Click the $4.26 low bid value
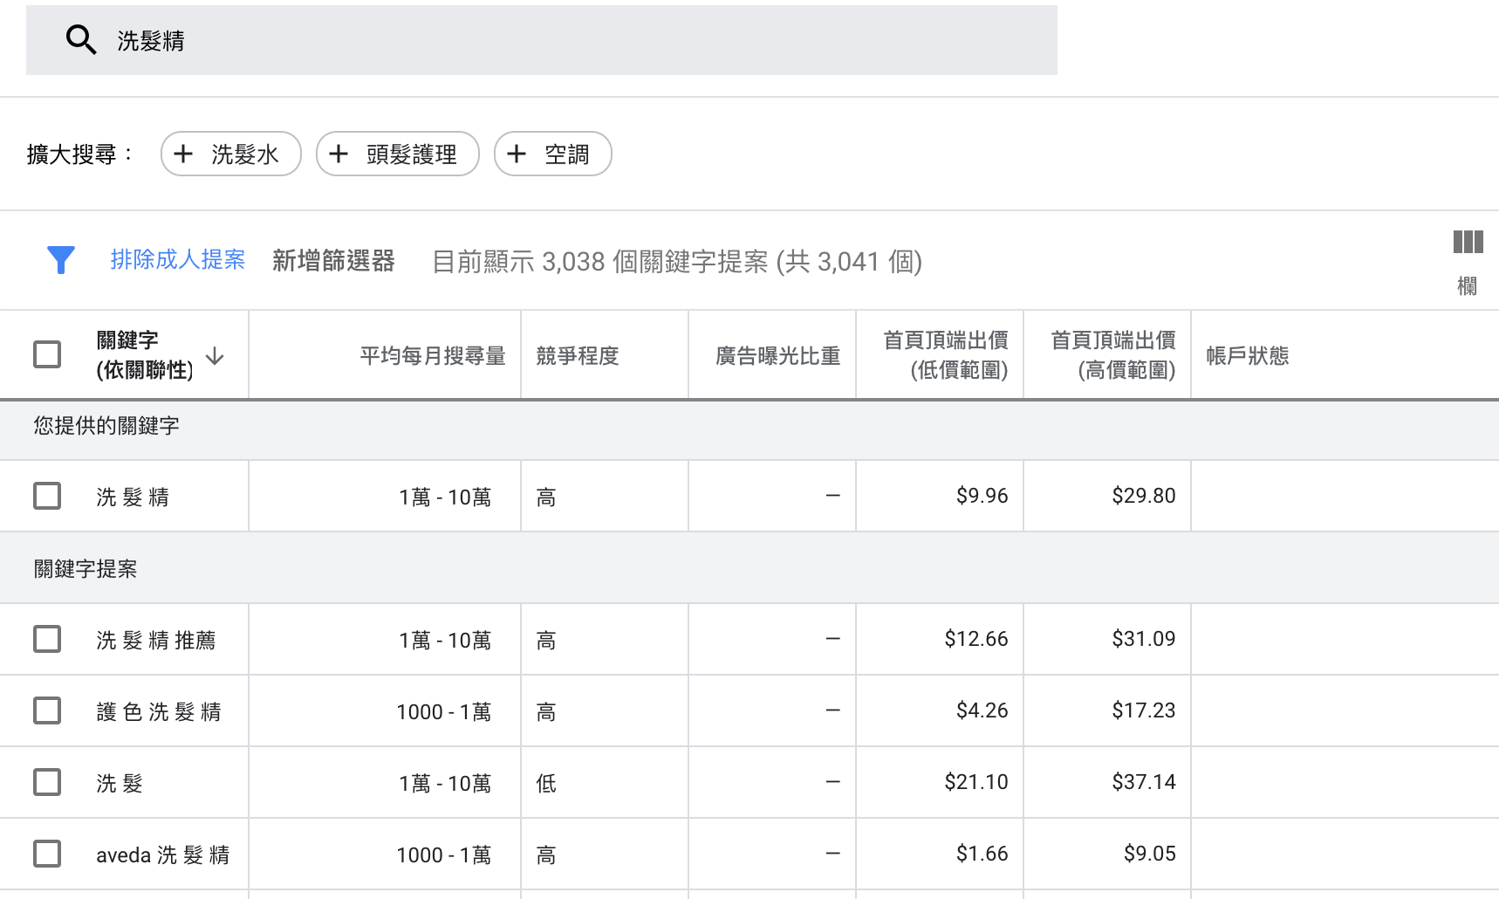The width and height of the screenshot is (1499, 899). pos(982,710)
